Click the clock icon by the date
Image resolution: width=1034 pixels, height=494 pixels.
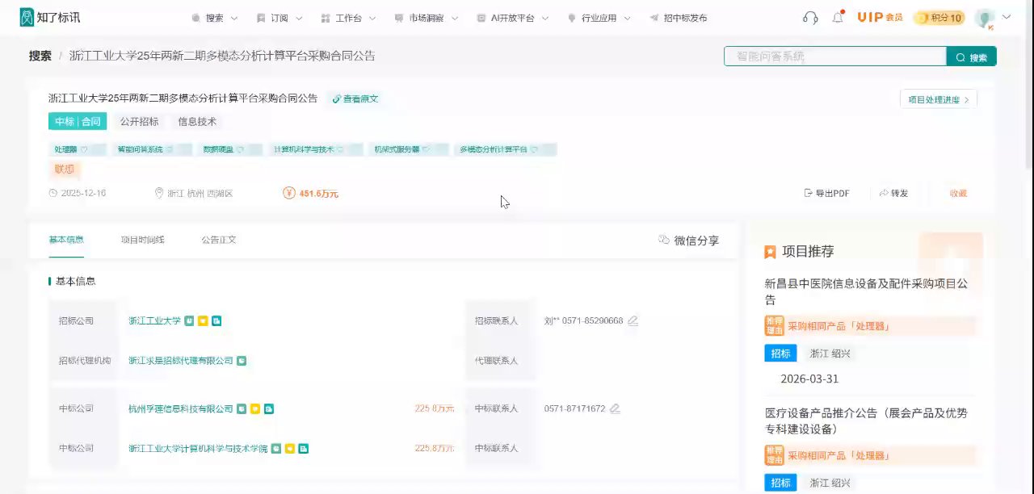53,193
